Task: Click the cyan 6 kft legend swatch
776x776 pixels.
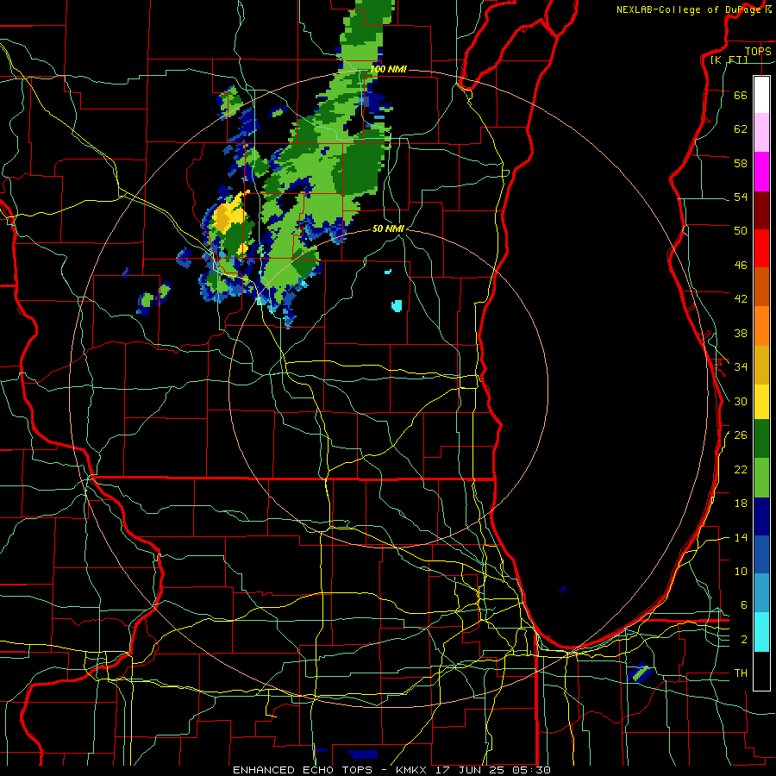Action: click(761, 632)
